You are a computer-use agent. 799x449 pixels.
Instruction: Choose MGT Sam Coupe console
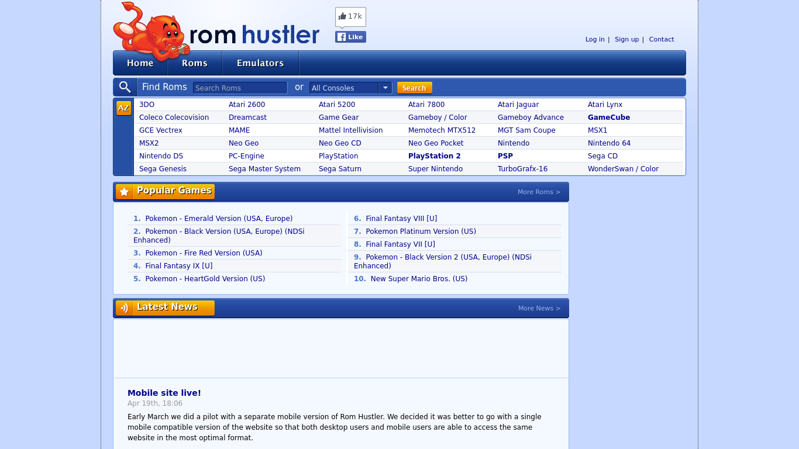(x=526, y=130)
